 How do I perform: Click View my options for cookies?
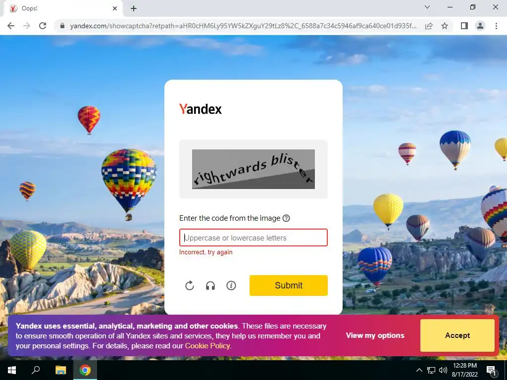[375, 335]
